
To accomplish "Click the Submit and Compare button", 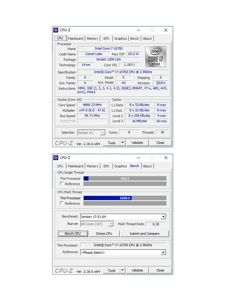I will click(144, 234).
